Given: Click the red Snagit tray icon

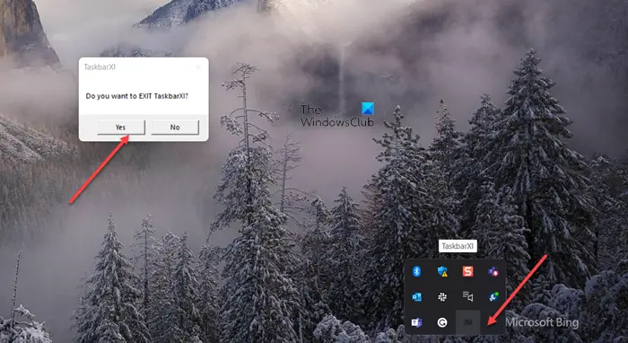Looking at the screenshot, I should click(467, 271).
